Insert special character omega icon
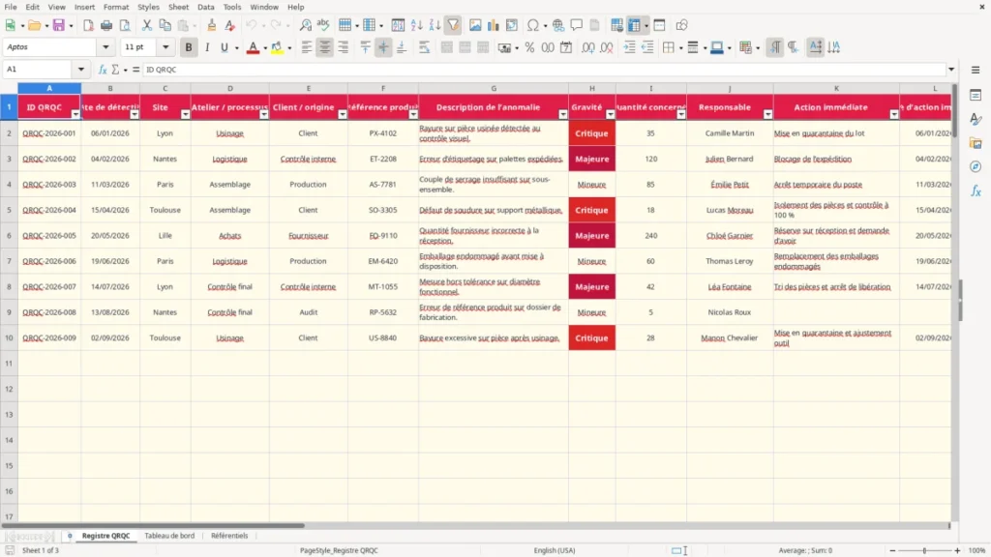The width and height of the screenshot is (991, 557). pos(533,25)
